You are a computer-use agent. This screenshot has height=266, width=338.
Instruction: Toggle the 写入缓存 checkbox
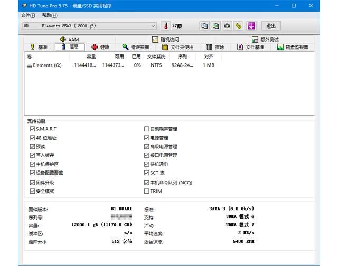32,155
